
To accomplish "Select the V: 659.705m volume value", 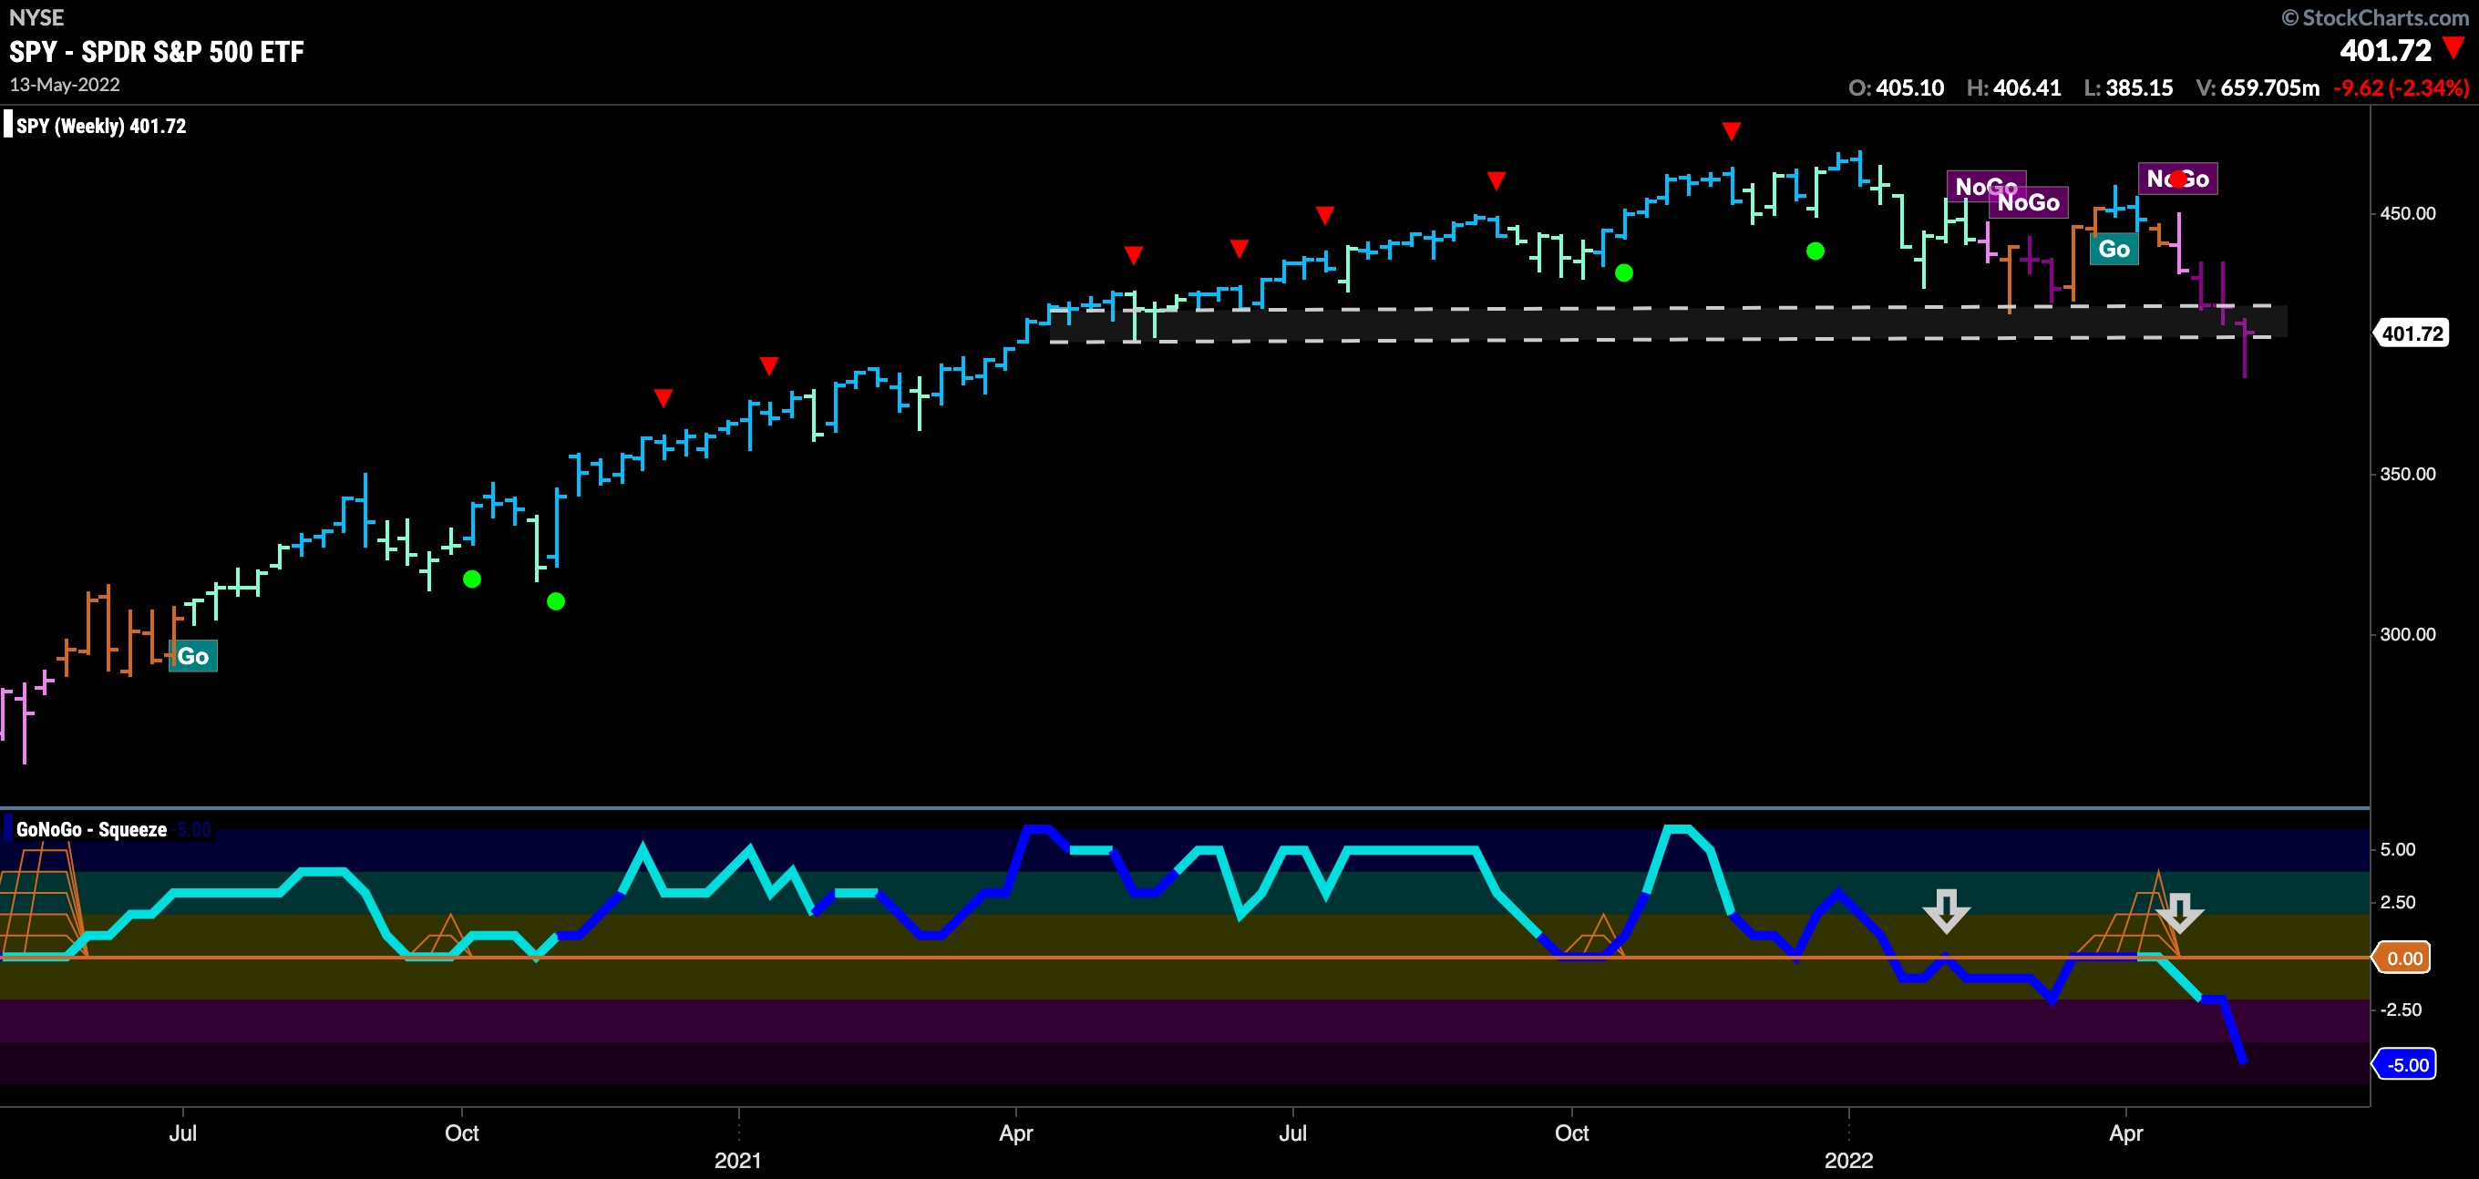I will tap(2257, 87).
